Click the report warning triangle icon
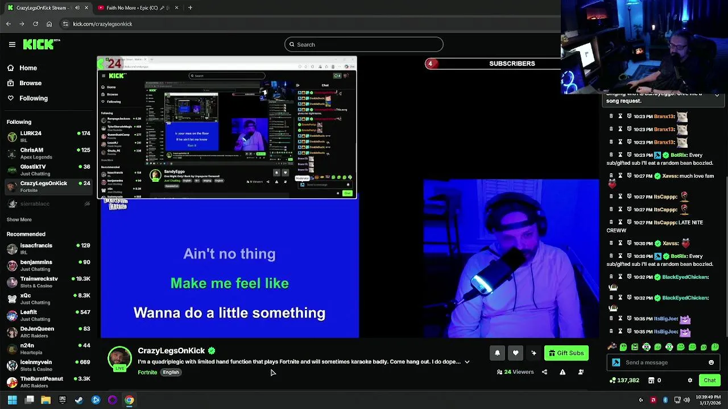728x409 pixels. pyautogui.click(x=562, y=372)
